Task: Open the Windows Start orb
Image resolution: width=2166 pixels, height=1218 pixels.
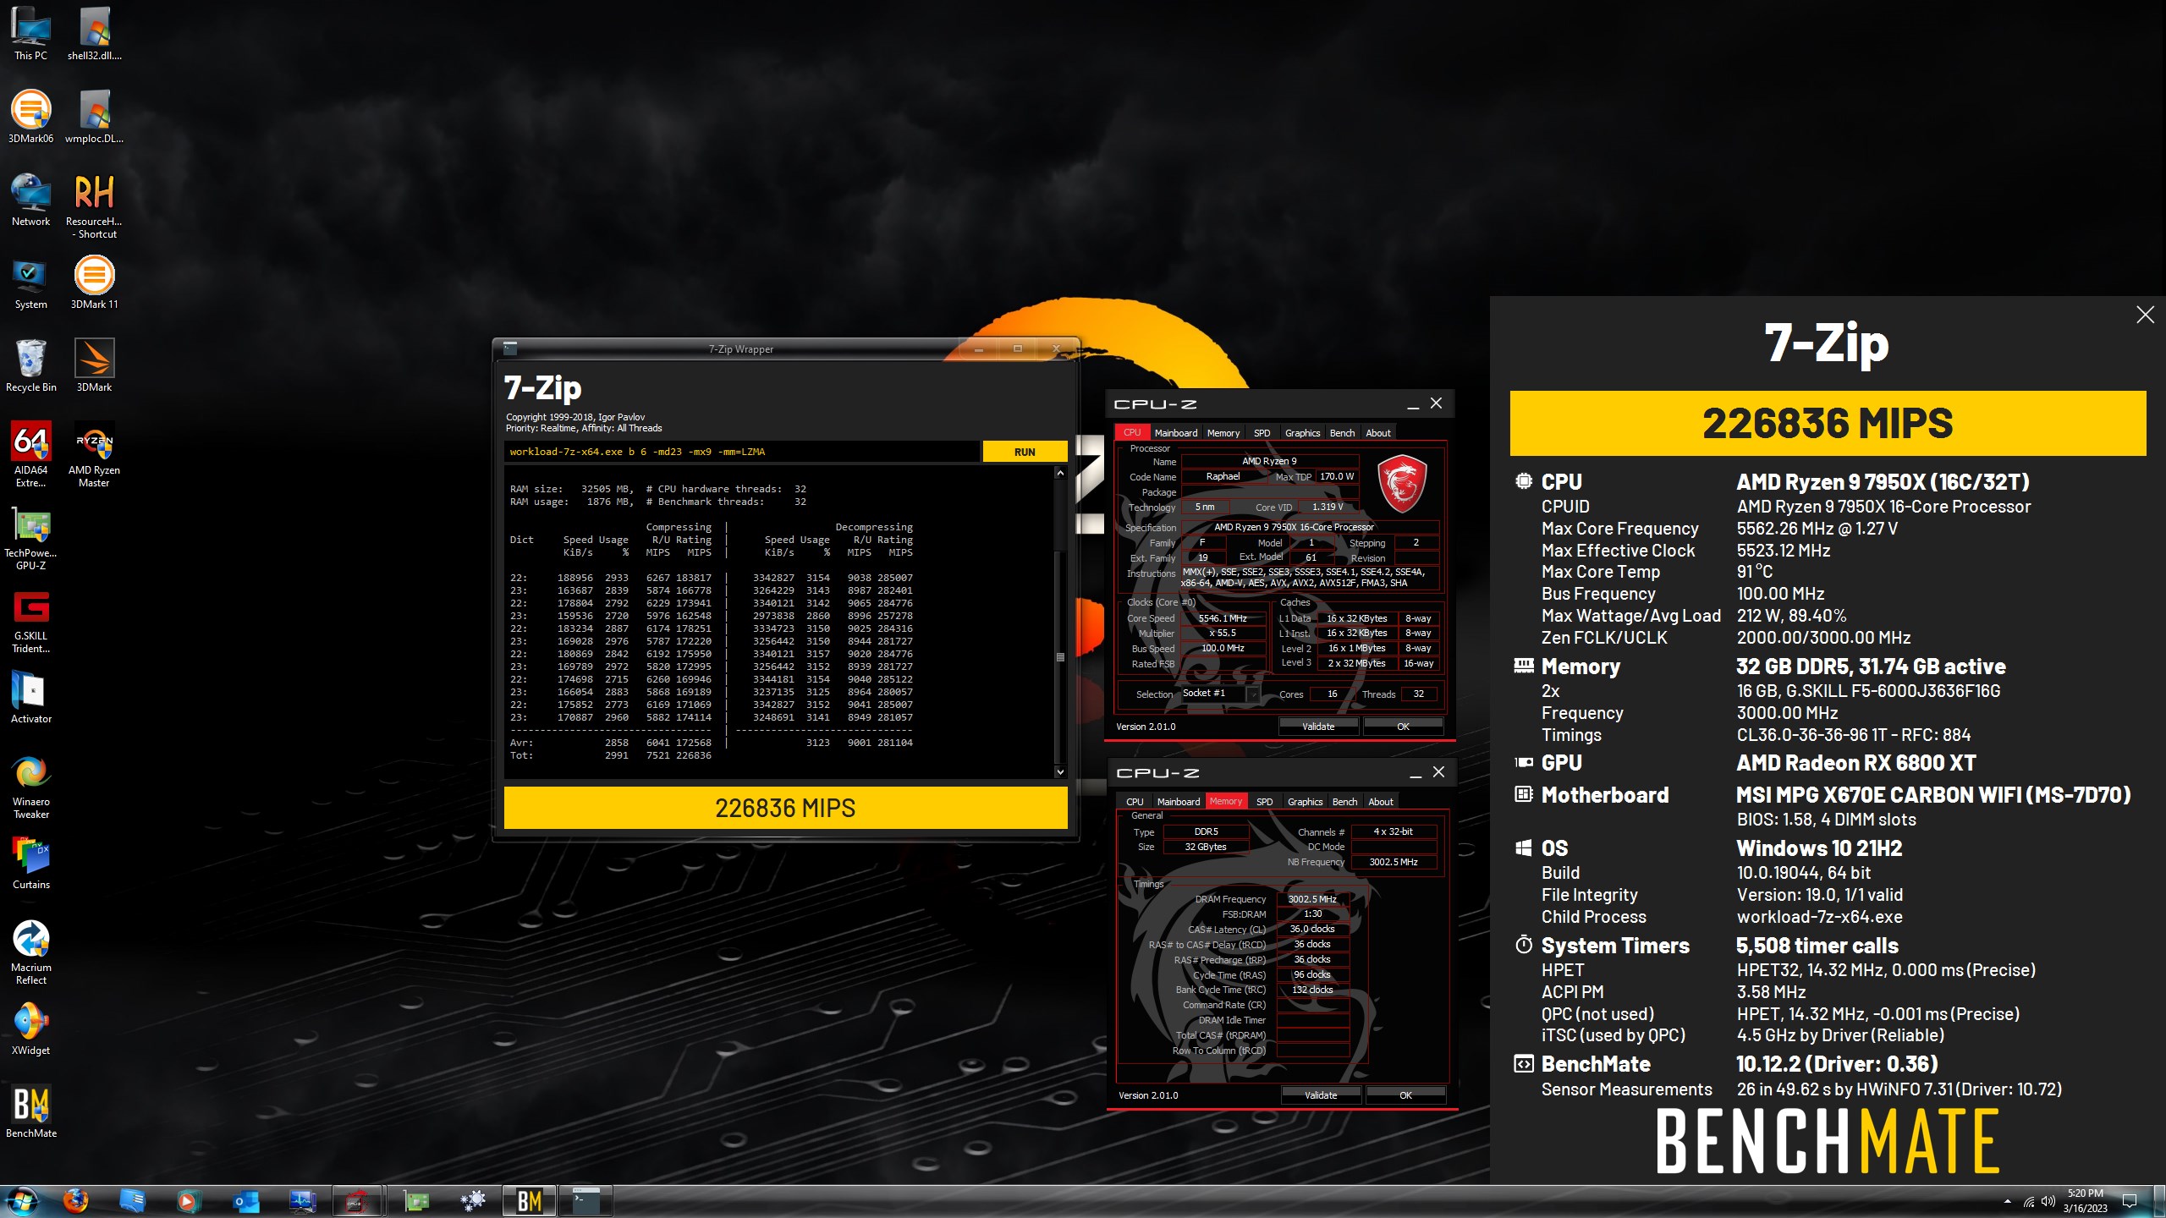Action: 21,1201
